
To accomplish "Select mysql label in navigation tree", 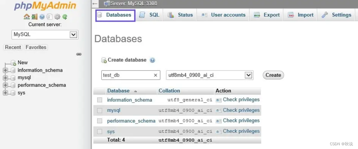I will pos(24,78).
